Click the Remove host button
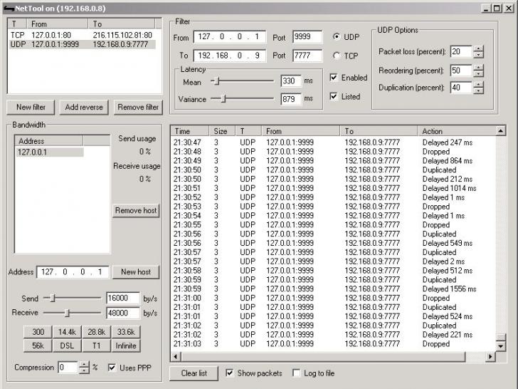The image size is (518, 389). coord(136,210)
